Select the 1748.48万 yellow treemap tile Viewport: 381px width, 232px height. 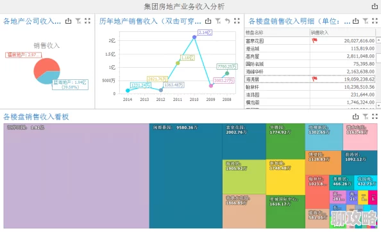[x=285, y=177]
